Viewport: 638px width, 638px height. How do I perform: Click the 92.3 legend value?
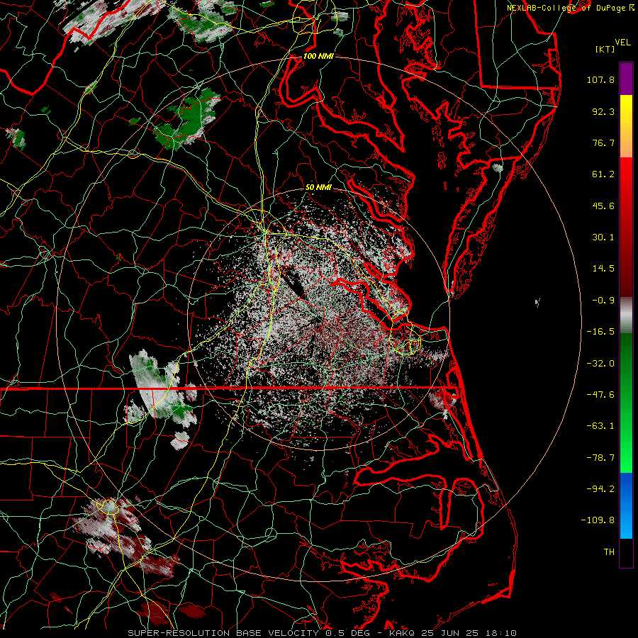click(x=603, y=111)
